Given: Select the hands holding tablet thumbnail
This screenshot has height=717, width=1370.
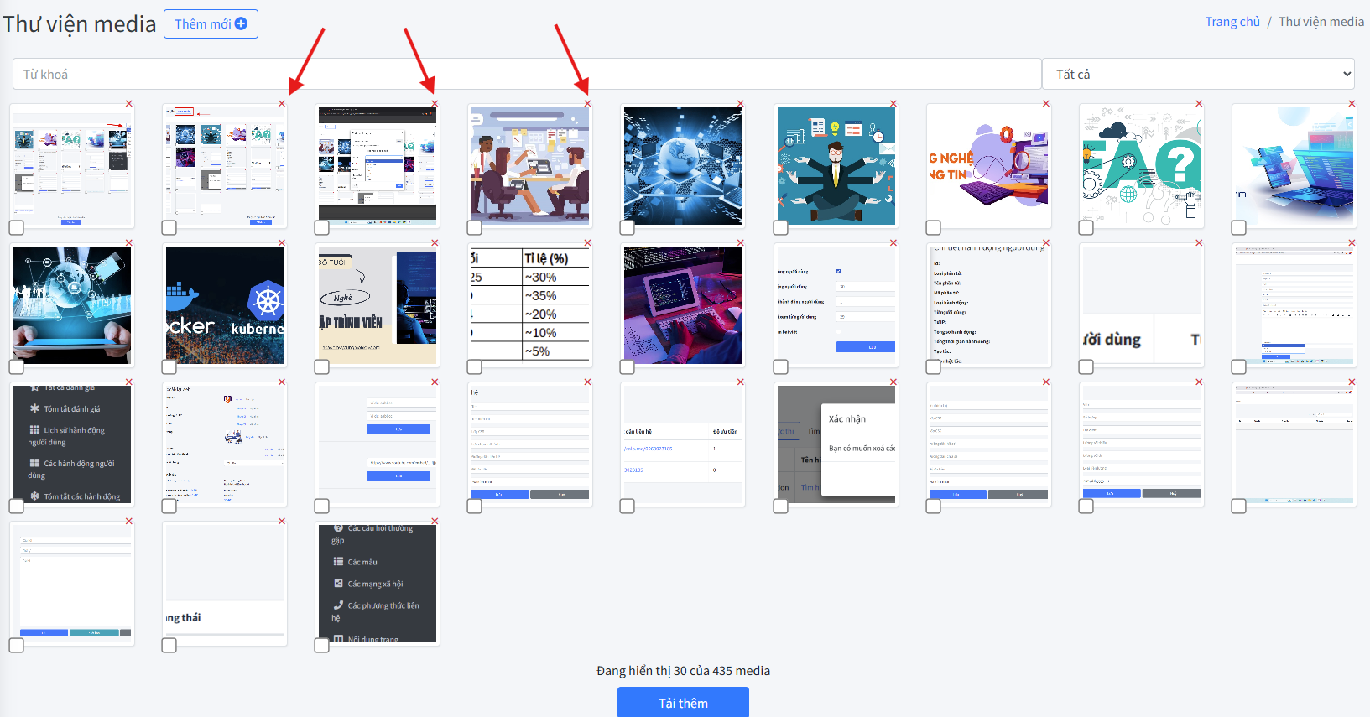Looking at the screenshot, I should (72, 305).
